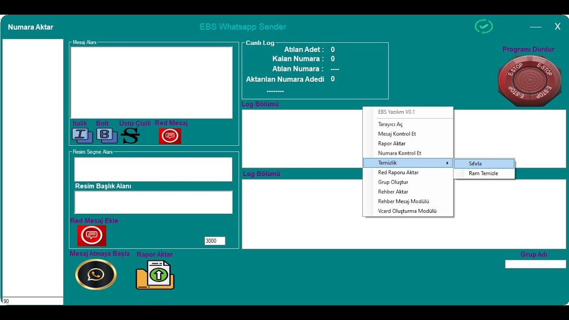Choose Numara Kontrol Et menu item
The width and height of the screenshot is (569, 320).
(x=408, y=153)
